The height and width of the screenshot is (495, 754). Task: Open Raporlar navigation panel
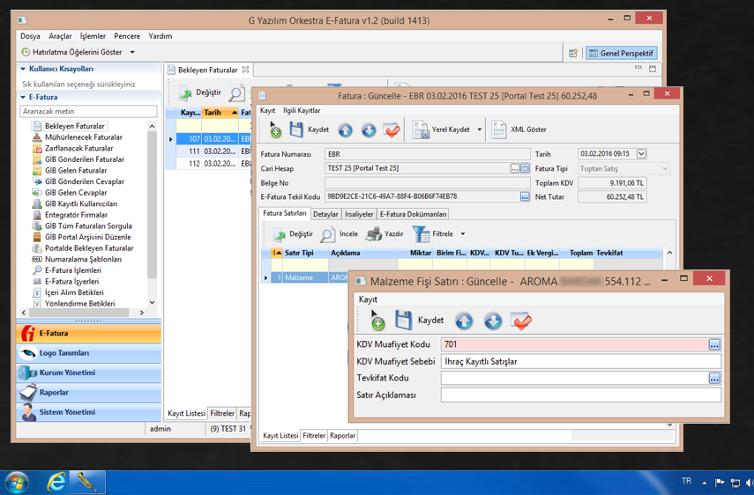[88, 392]
